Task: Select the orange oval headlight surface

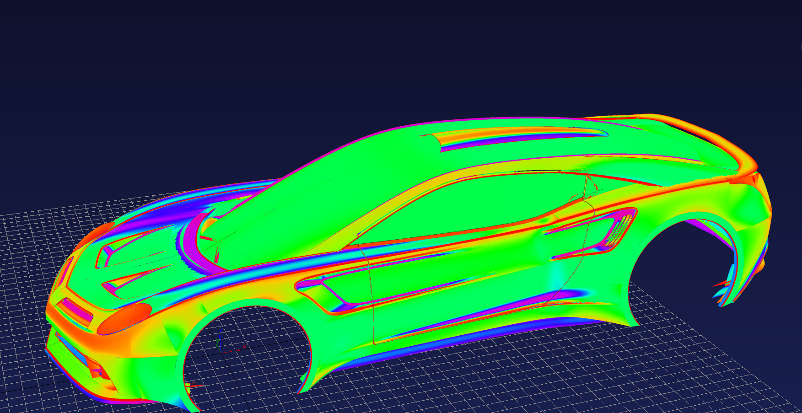Action: tap(124, 318)
